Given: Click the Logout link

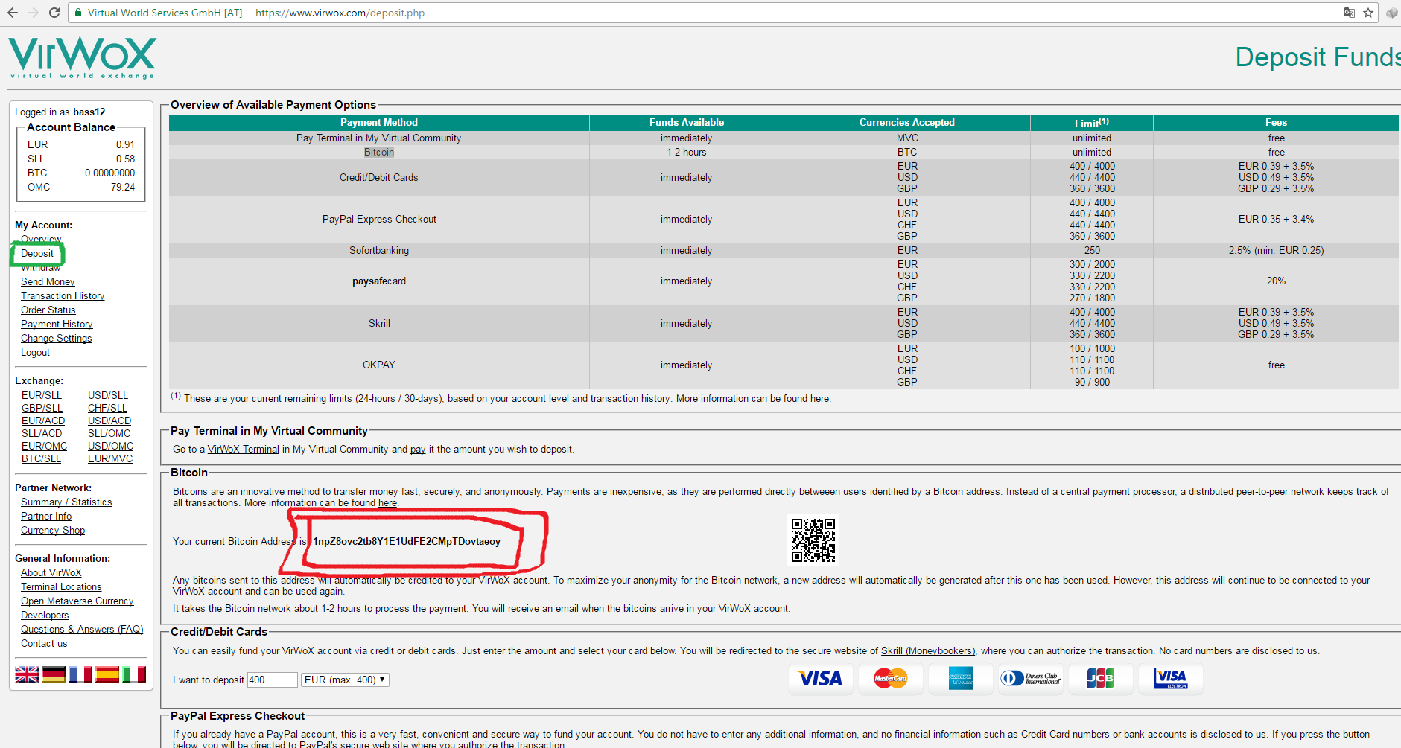Looking at the screenshot, I should tap(35, 352).
